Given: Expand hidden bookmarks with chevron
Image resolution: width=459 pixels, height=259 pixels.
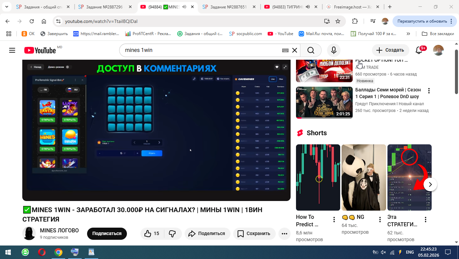Looking at the screenshot, I should pos(408,34).
